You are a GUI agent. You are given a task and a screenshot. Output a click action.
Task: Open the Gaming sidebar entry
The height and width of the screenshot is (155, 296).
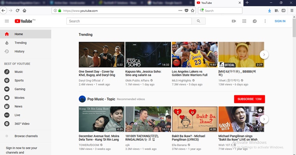[x=26, y=89]
